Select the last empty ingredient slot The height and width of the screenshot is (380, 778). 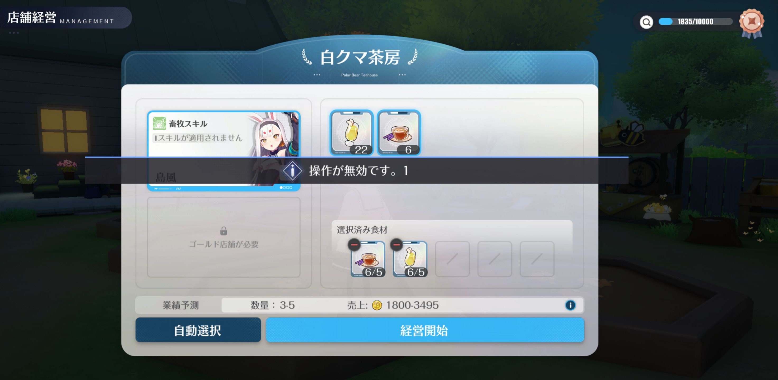tap(537, 259)
